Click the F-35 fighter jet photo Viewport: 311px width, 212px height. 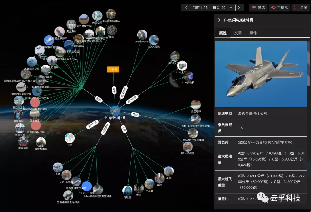click(261, 74)
